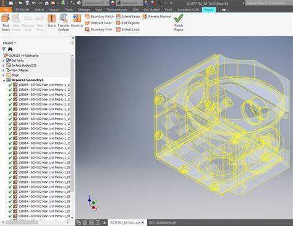
Task: Undo the last action
Action: click(34, 3)
